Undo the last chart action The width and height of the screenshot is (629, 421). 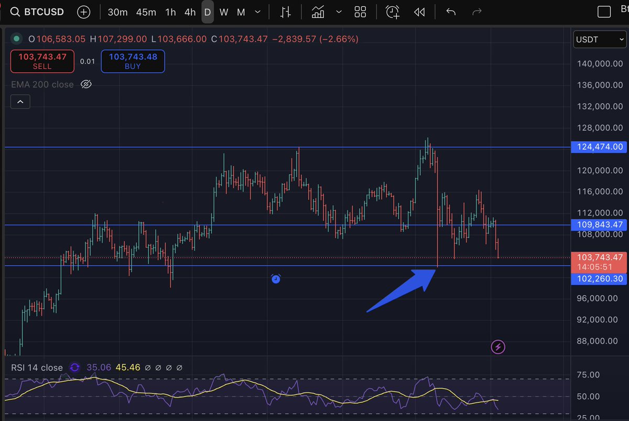coord(451,12)
